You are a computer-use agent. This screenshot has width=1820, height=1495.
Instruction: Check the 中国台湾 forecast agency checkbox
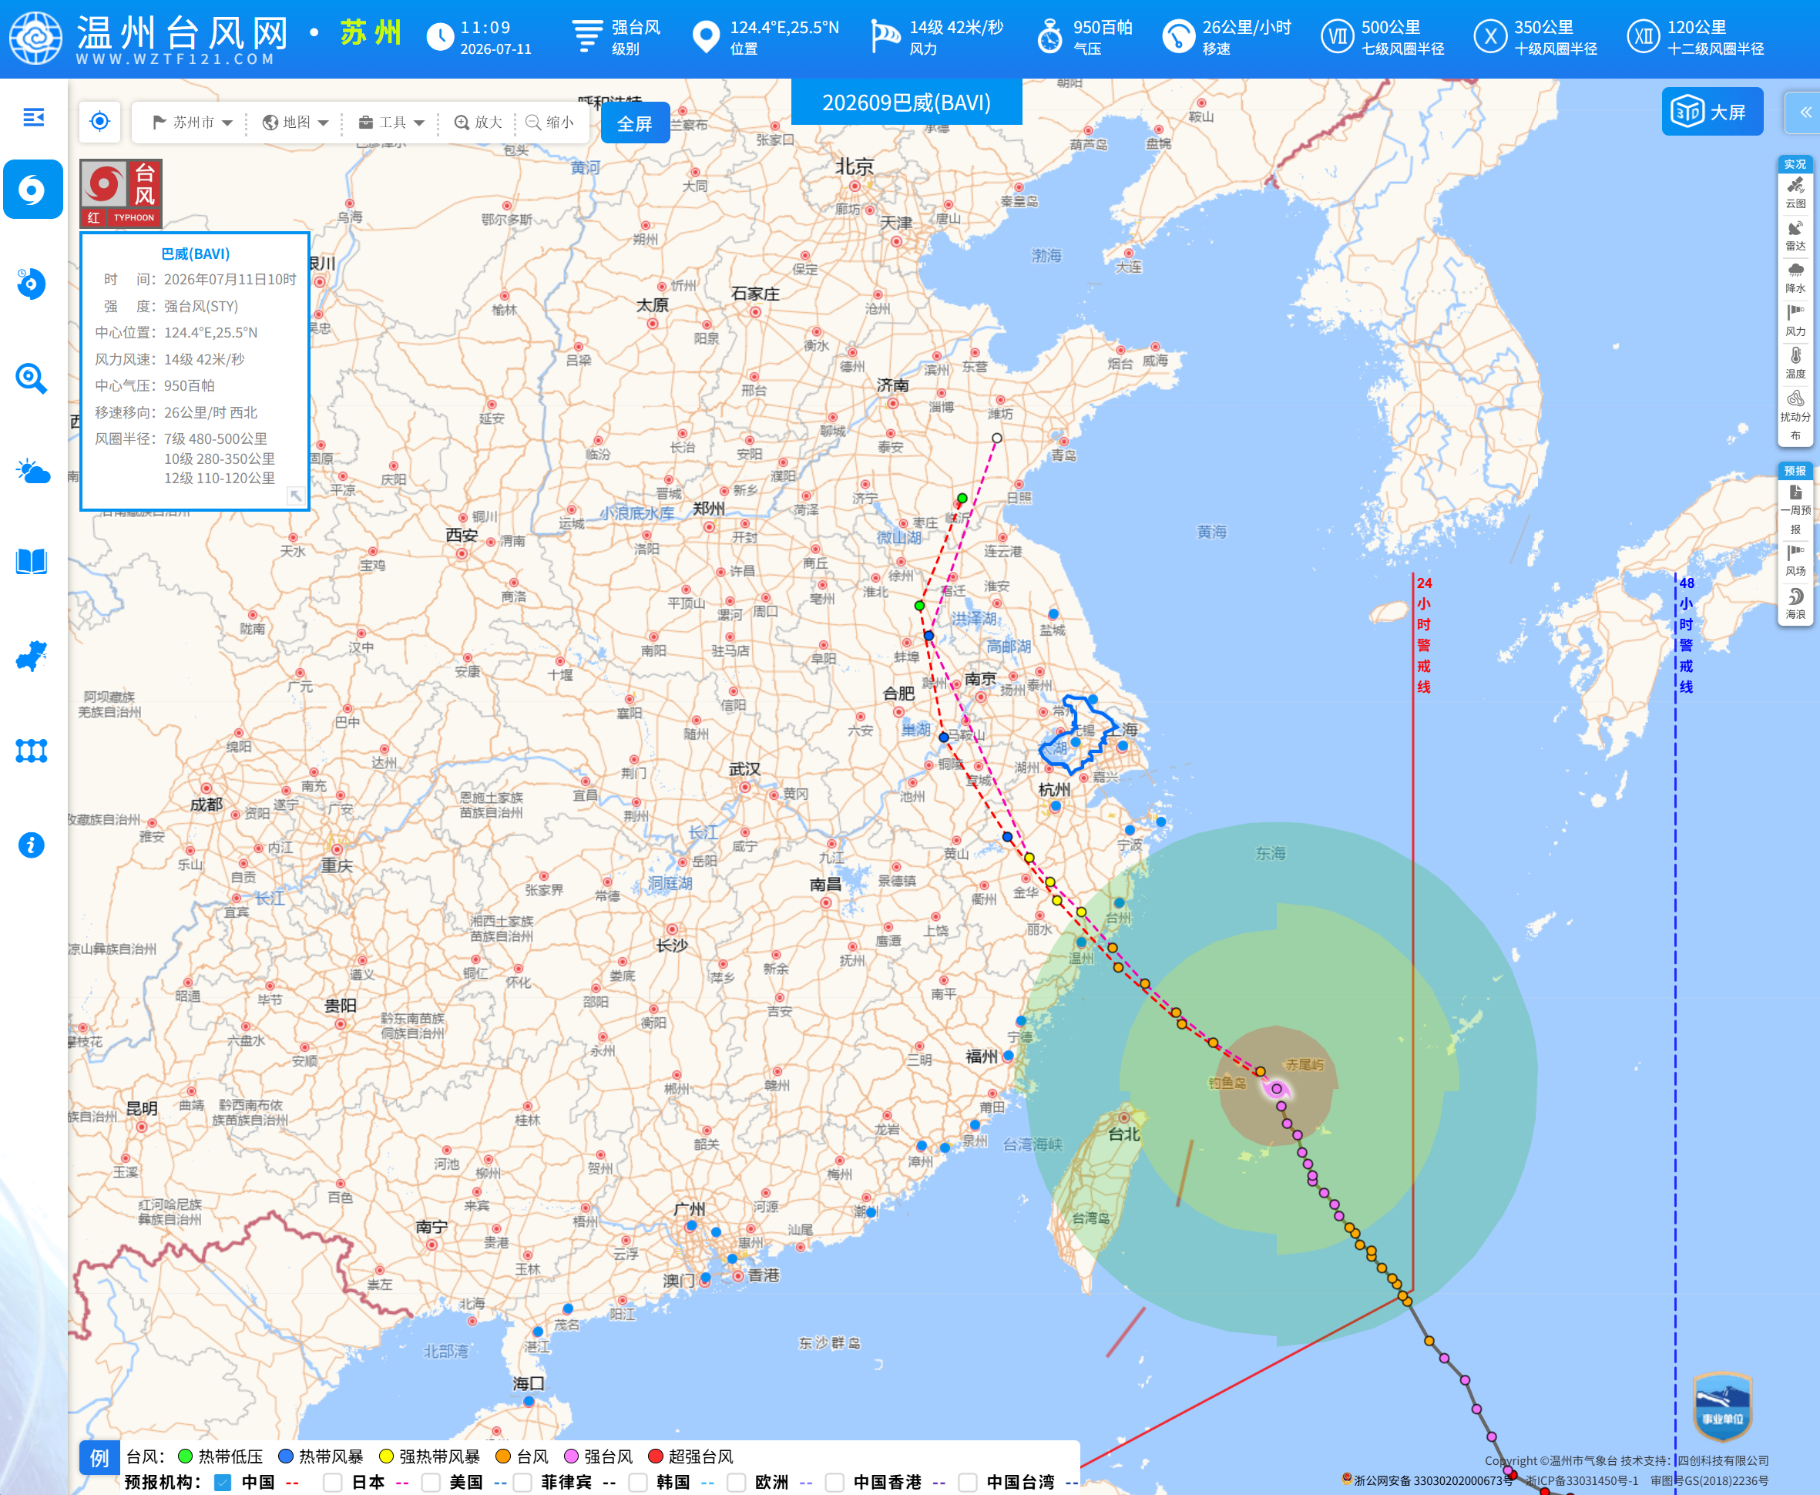tap(968, 1482)
